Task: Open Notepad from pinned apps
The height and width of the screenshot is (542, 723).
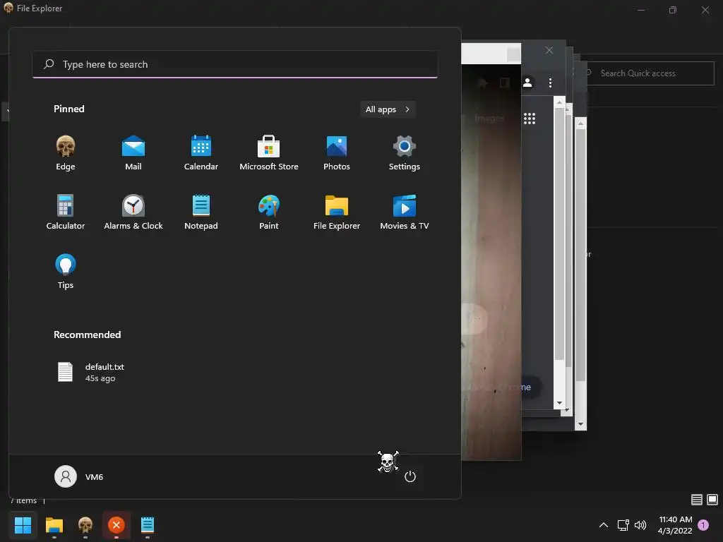Action: click(201, 212)
